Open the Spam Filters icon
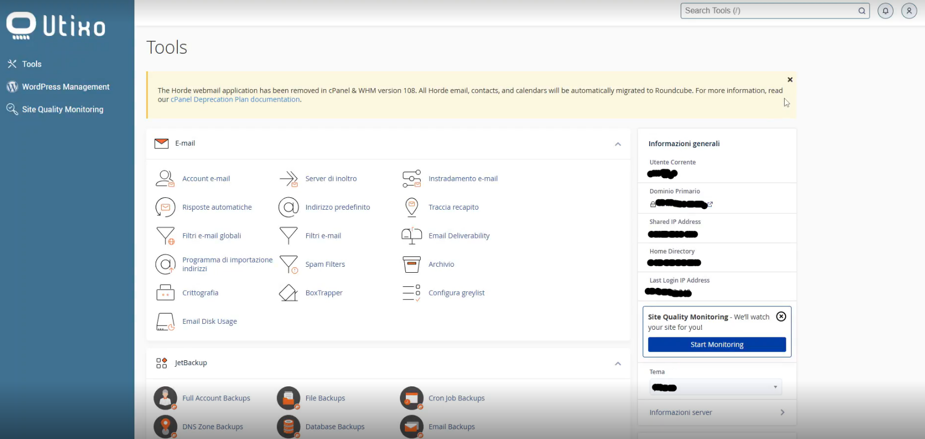925x439 pixels. point(288,265)
